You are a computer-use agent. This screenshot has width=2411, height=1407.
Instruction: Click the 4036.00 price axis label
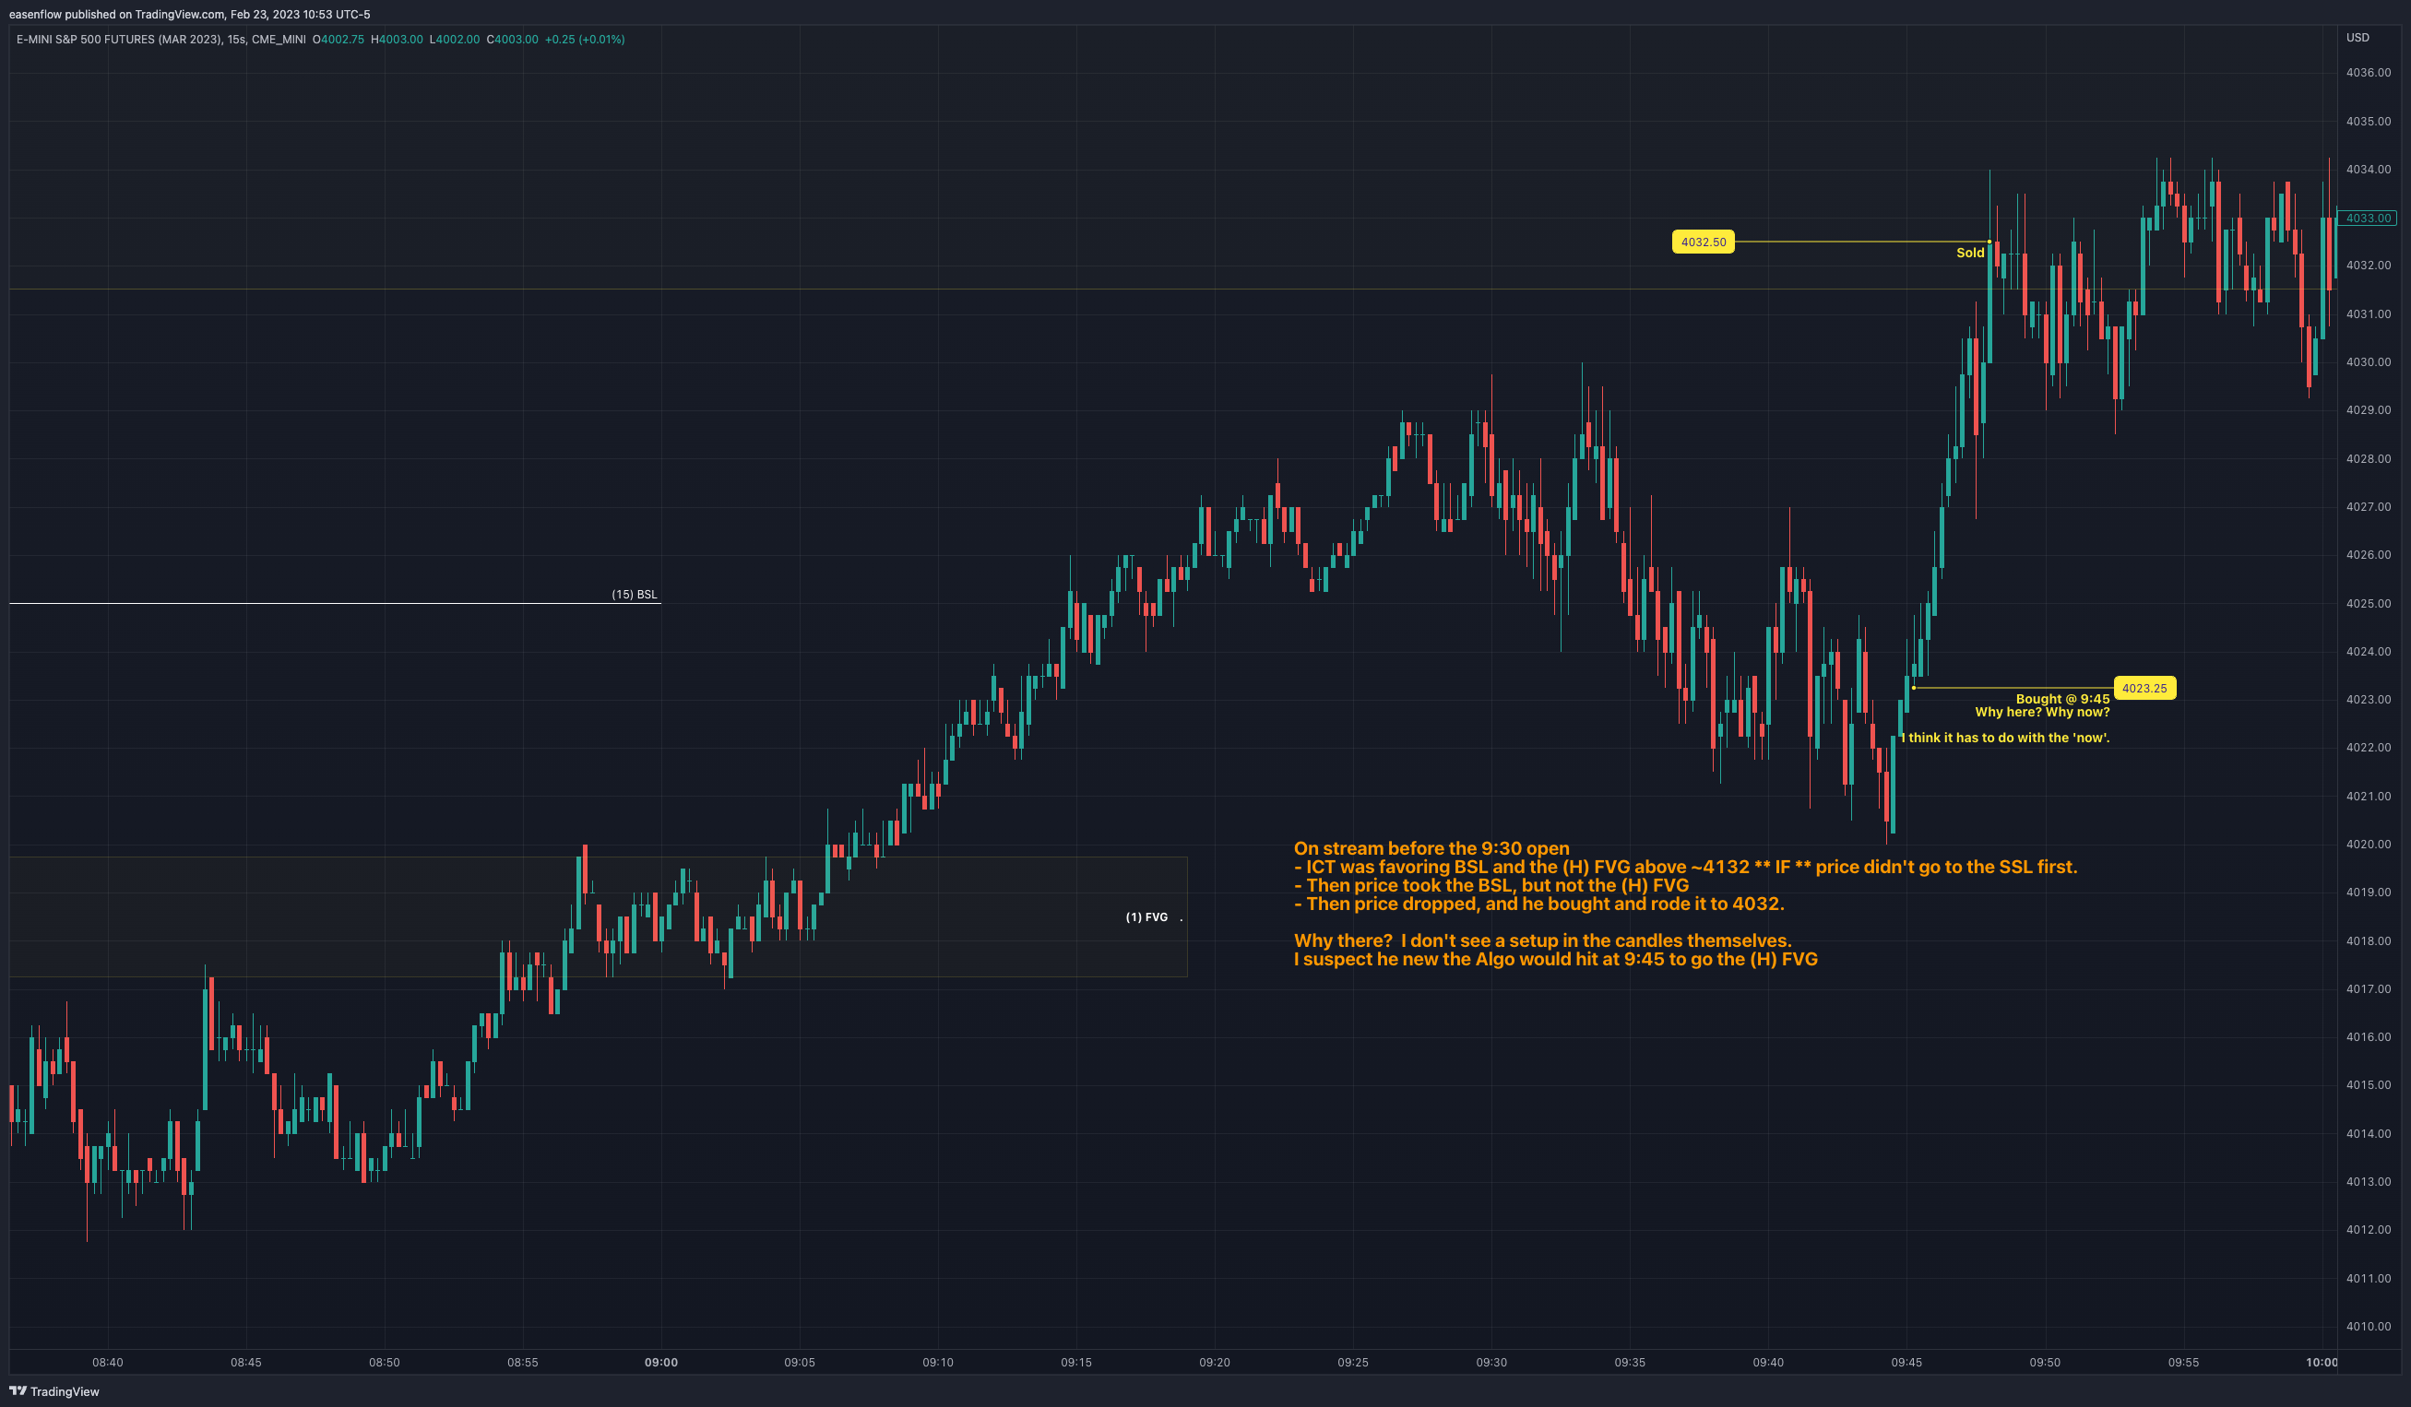click(2368, 73)
